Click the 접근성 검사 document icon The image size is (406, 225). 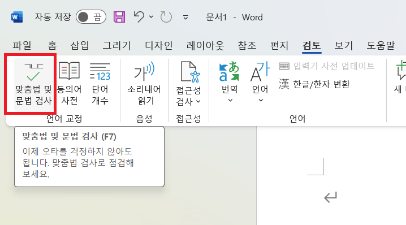pyautogui.click(x=191, y=72)
